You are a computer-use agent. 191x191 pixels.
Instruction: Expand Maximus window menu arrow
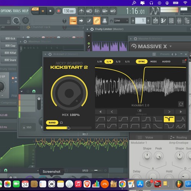tap(21, 42)
